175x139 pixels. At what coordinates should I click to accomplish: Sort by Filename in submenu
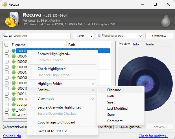point(121,90)
